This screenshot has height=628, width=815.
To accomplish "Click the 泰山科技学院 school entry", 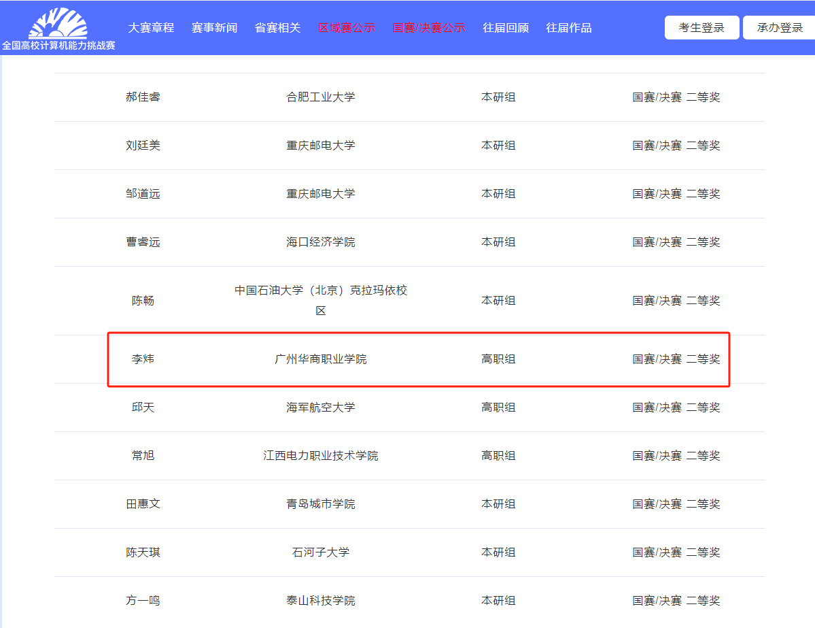I will click(320, 600).
